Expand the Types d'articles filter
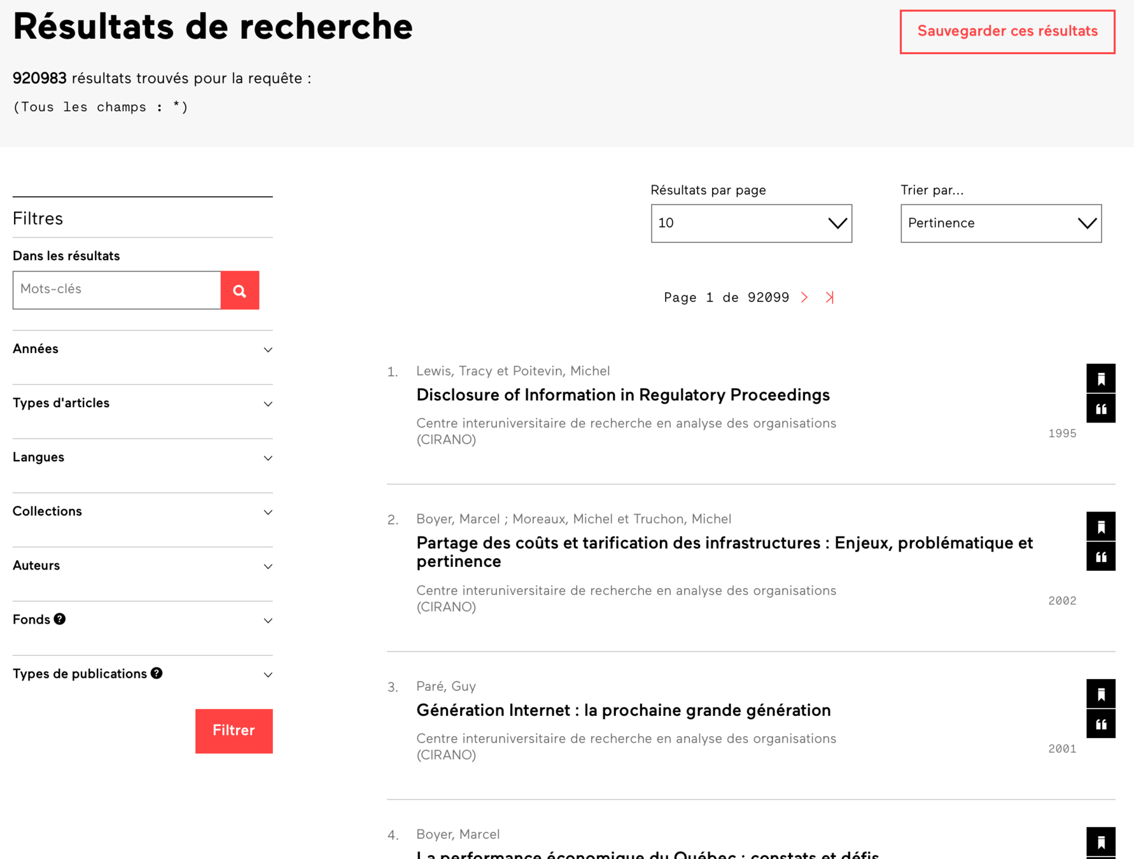1134x859 pixels. coord(143,403)
